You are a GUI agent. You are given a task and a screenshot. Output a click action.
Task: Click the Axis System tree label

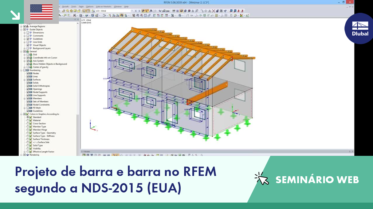(38, 61)
